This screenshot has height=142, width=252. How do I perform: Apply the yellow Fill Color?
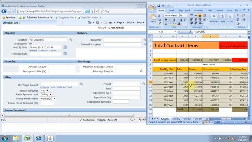pos(173,24)
